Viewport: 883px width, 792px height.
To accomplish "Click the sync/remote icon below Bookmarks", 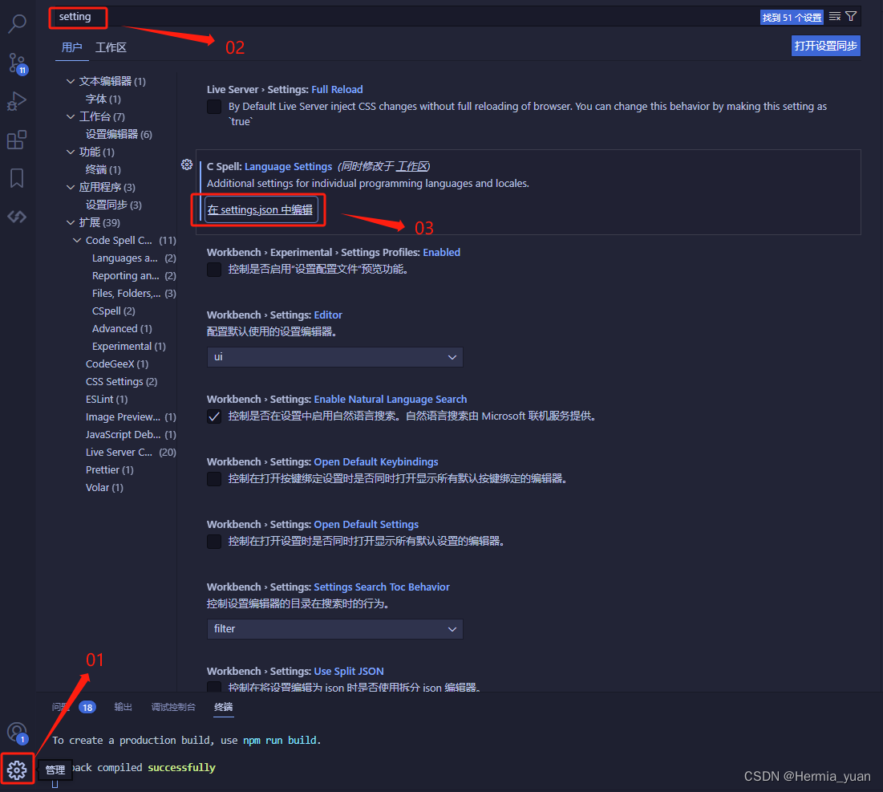I will coord(17,215).
